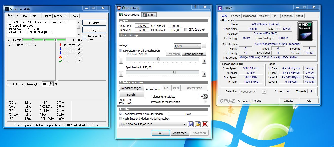Open CPU-Z Graphics tab
334x147 pixels.
287,16
